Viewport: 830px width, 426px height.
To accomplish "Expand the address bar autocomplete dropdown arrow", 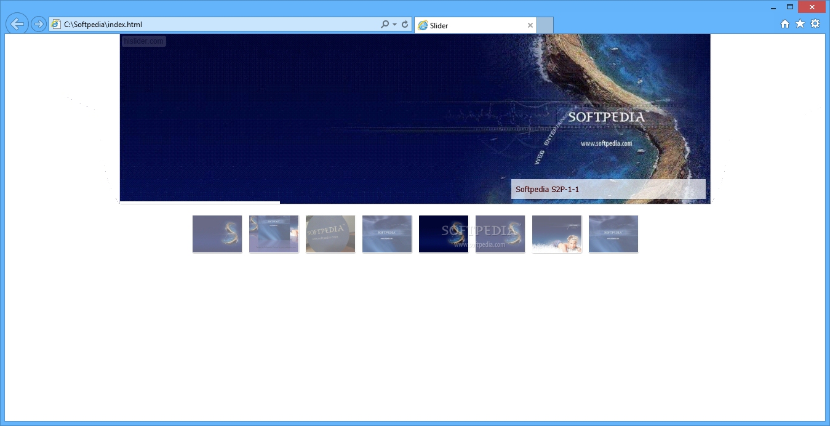I will pos(394,25).
